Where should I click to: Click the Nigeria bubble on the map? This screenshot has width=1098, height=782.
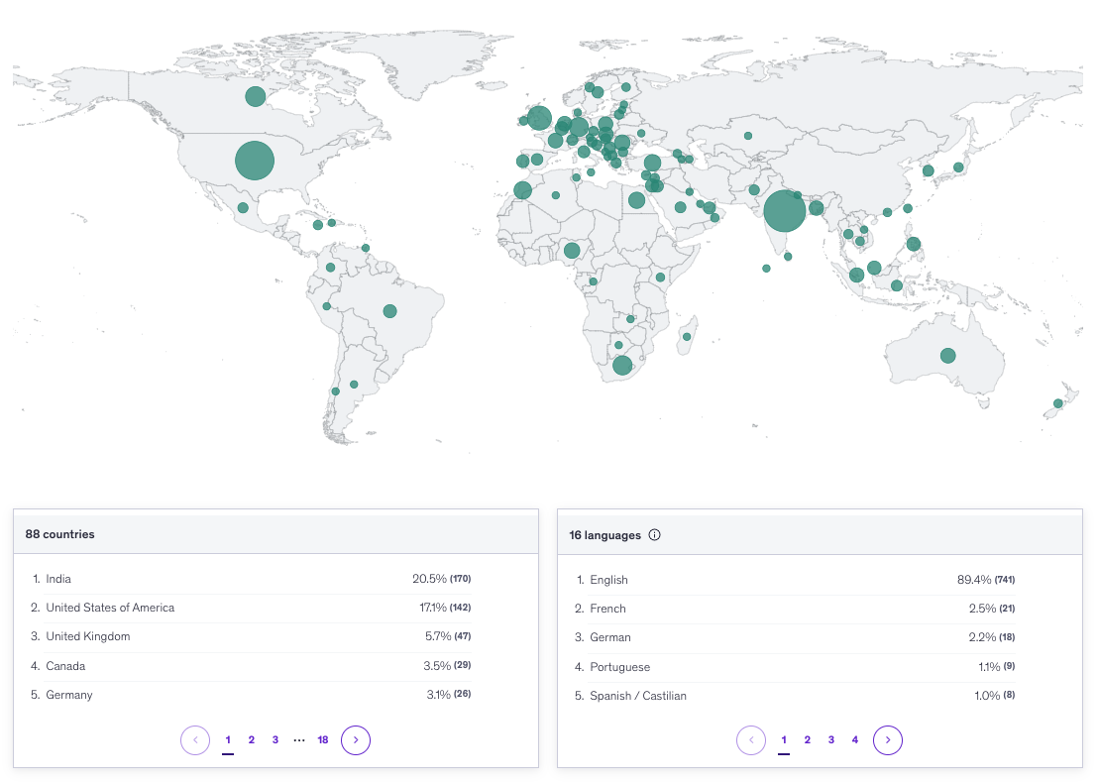coord(572,250)
